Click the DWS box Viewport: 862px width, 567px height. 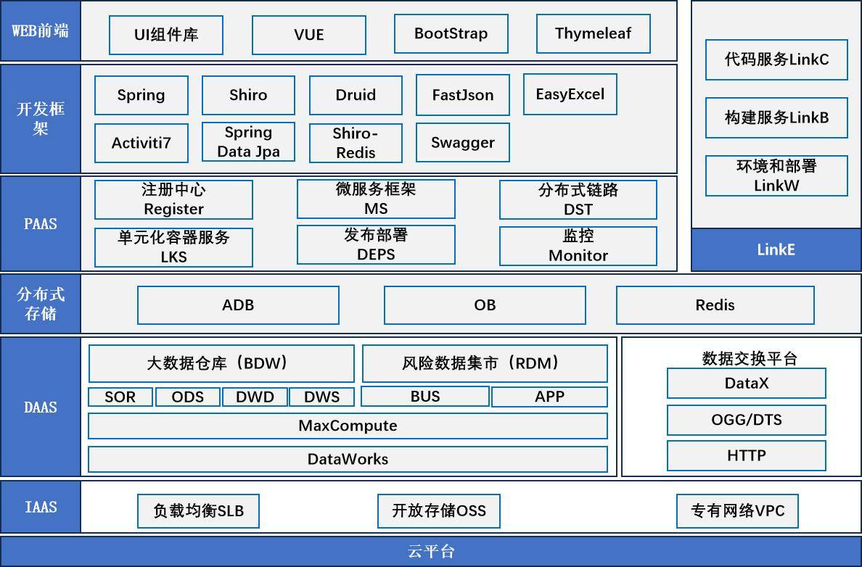pos(322,397)
